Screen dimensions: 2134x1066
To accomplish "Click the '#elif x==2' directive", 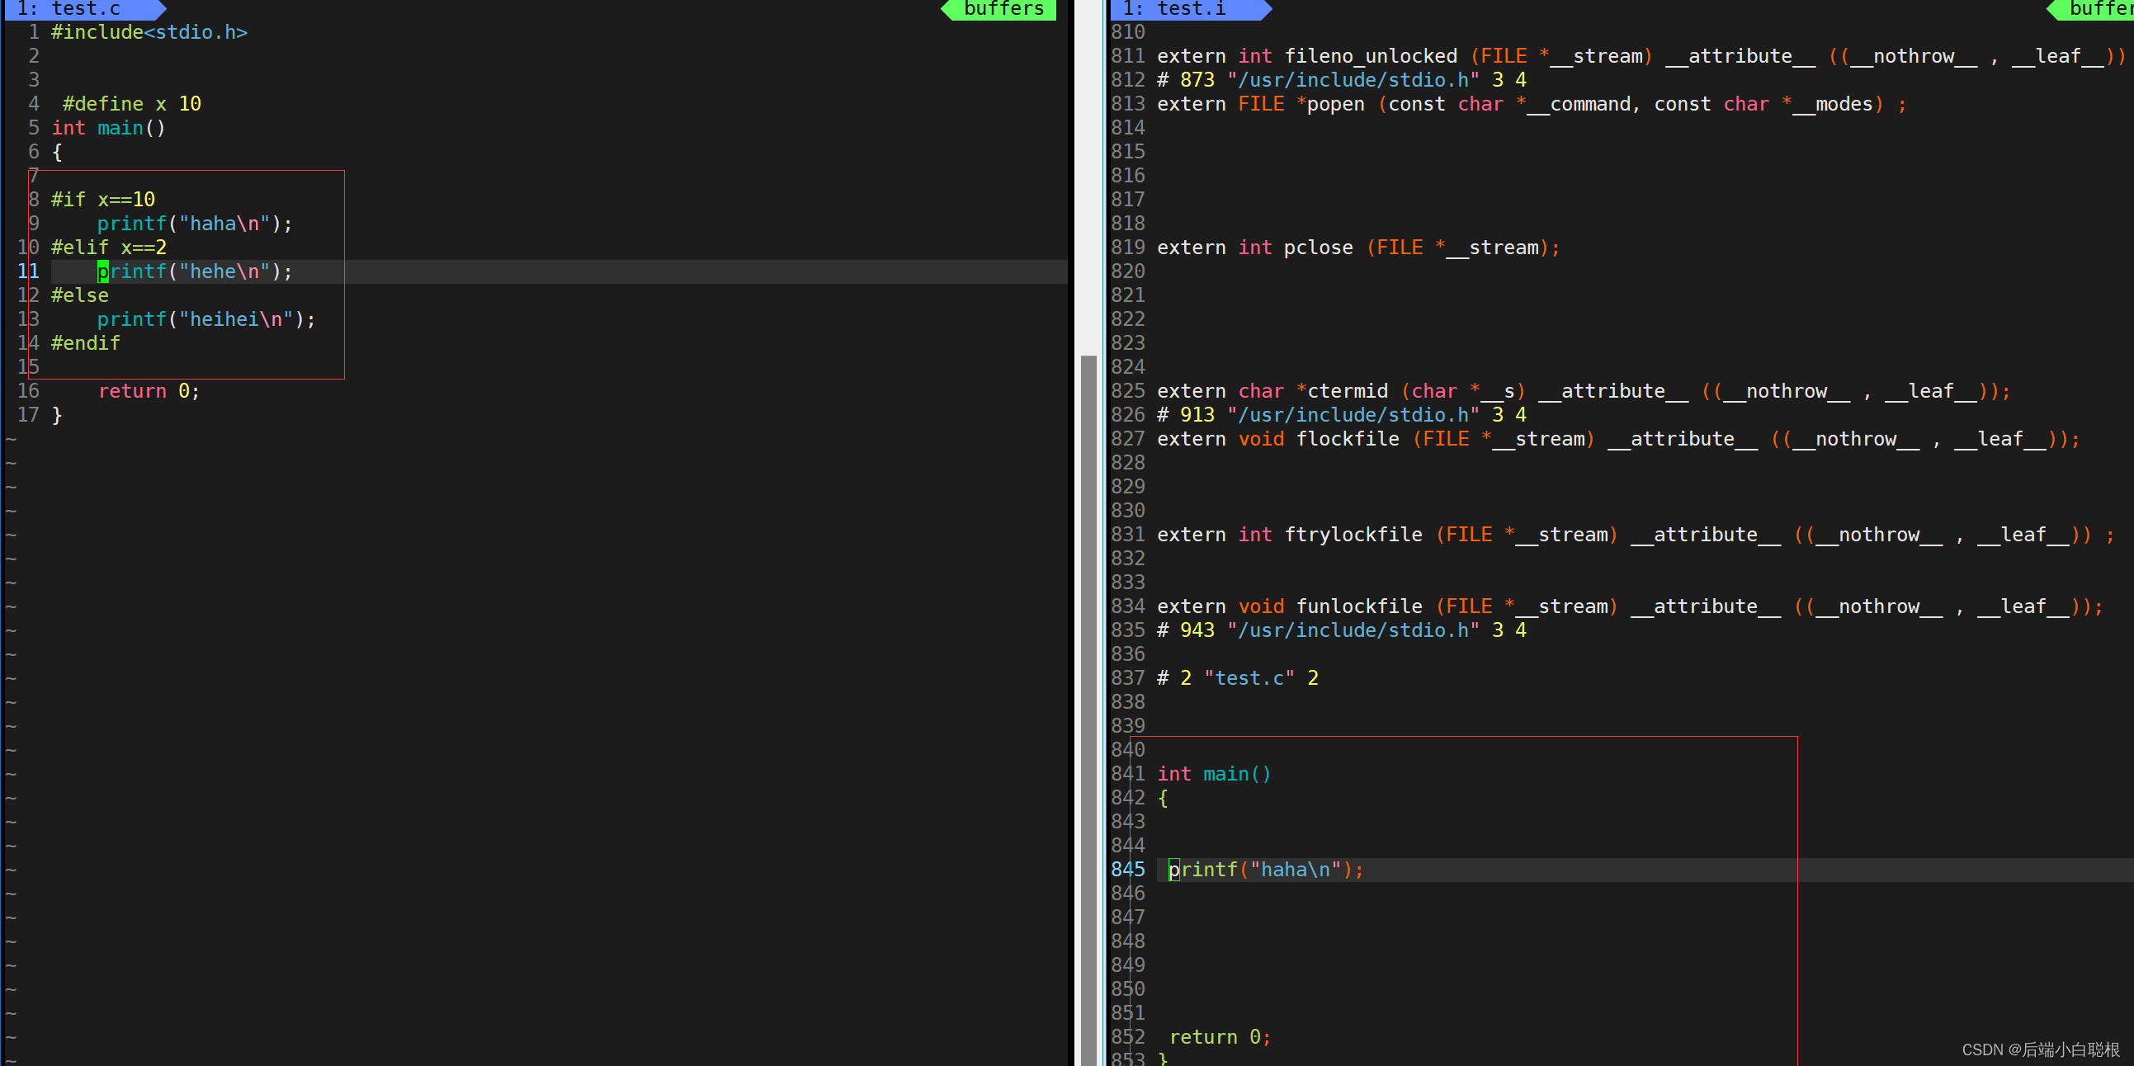I will click(x=109, y=248).
